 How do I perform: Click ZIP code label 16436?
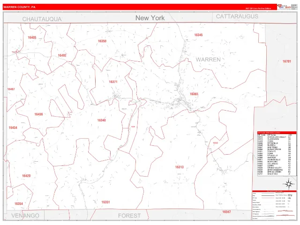(x=38, y=114)
